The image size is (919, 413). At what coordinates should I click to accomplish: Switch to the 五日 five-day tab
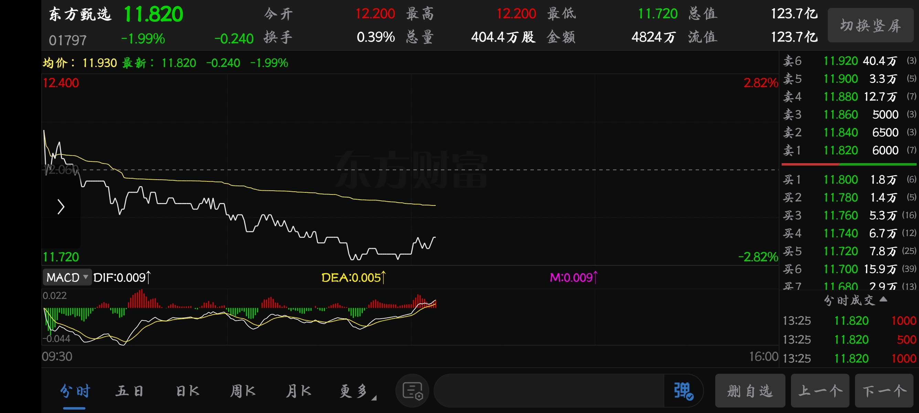(x=129, y=391)
